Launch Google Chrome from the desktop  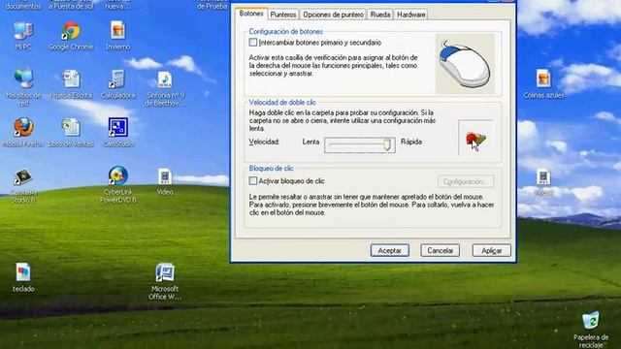[x=71, y=31]
